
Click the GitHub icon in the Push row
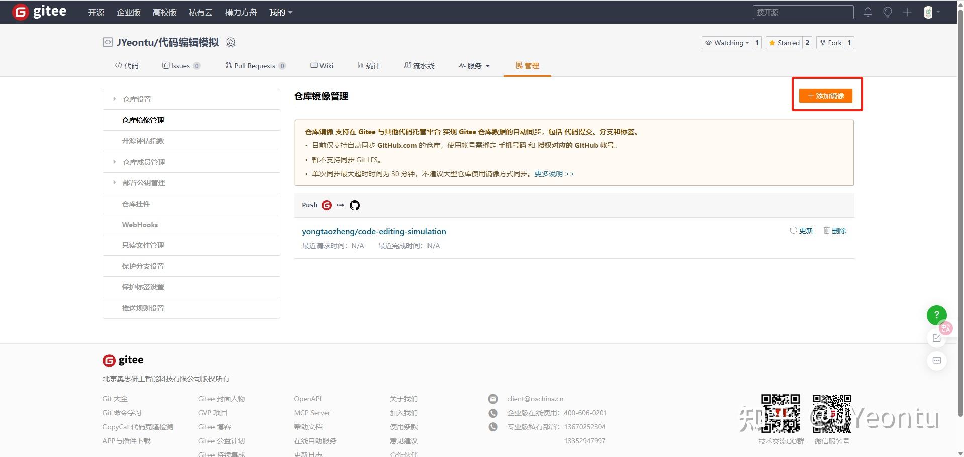pyautogui.click(x=354, y=205)
